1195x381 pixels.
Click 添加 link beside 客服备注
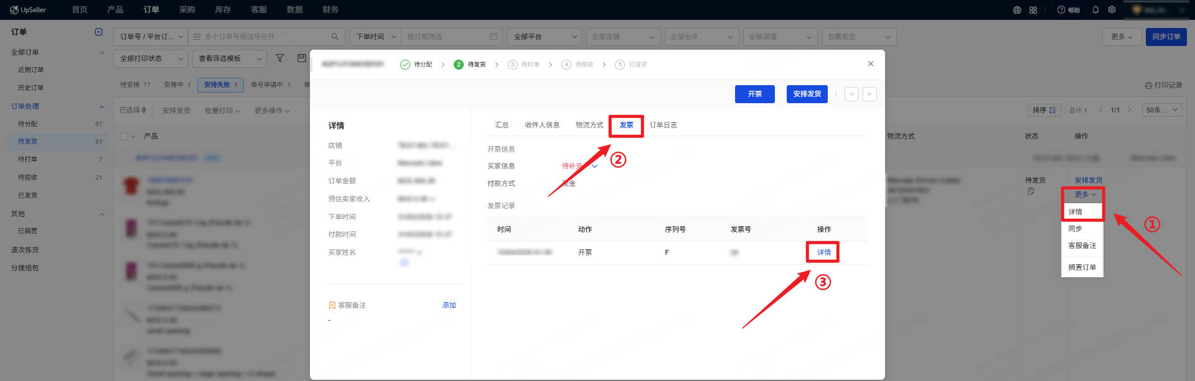tap(449, 305)
